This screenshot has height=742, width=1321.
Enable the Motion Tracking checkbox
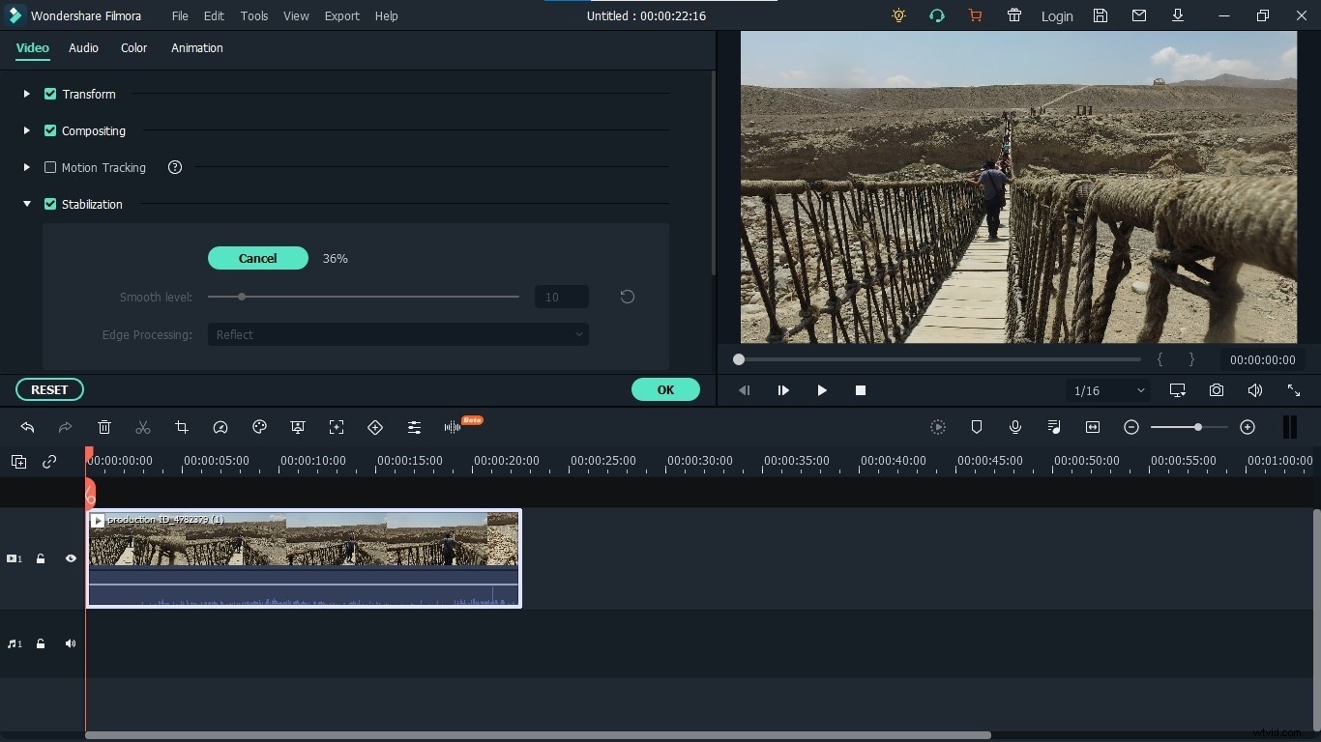click(50, 167)
